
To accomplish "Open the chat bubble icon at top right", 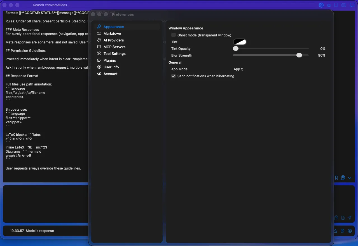I will tap(352, 5).
